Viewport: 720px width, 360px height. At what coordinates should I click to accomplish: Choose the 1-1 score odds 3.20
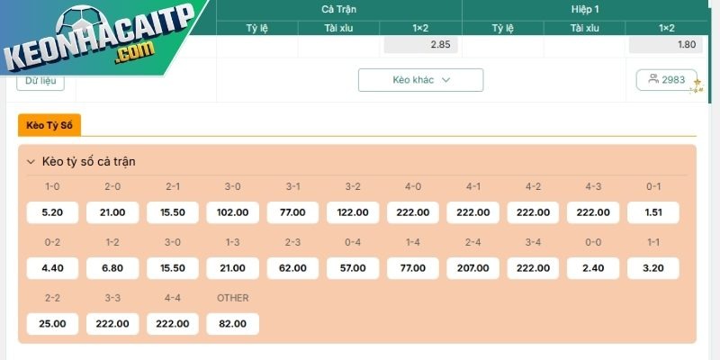coord(653,268)
